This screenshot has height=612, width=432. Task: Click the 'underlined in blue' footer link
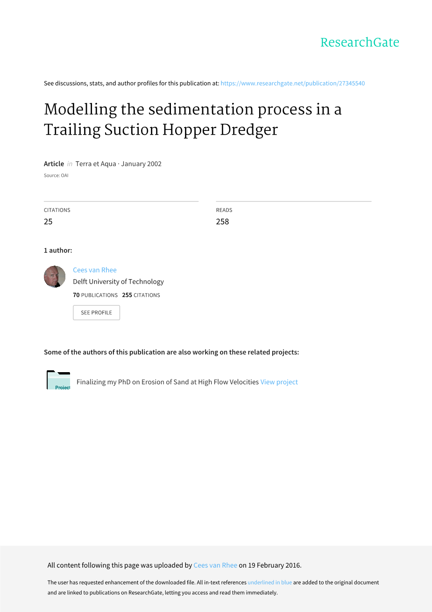pos(269,583)
